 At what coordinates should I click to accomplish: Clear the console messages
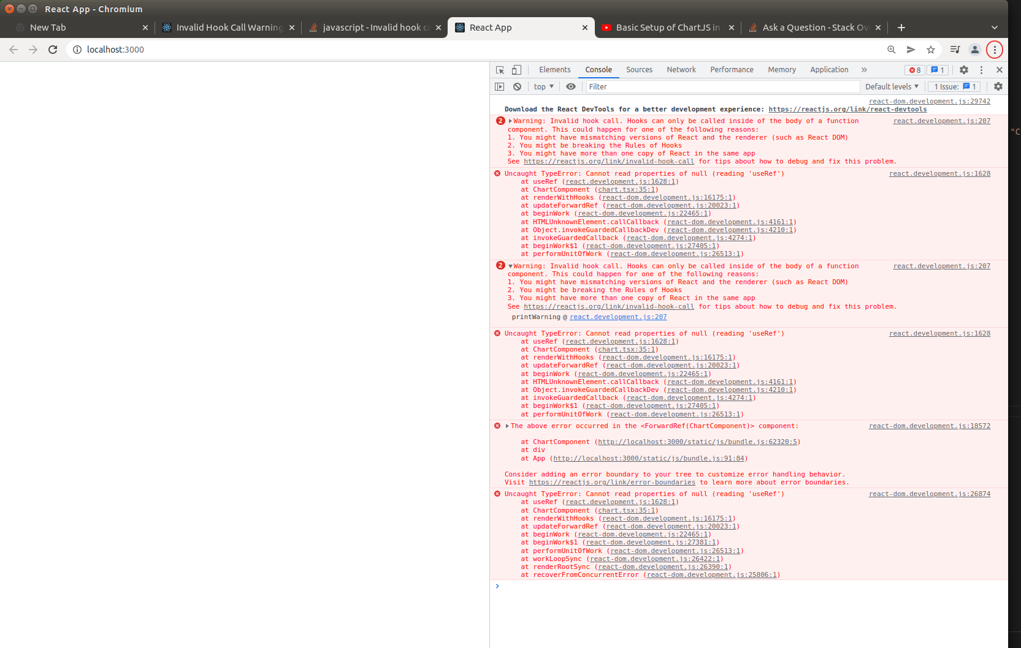[517, 86]
